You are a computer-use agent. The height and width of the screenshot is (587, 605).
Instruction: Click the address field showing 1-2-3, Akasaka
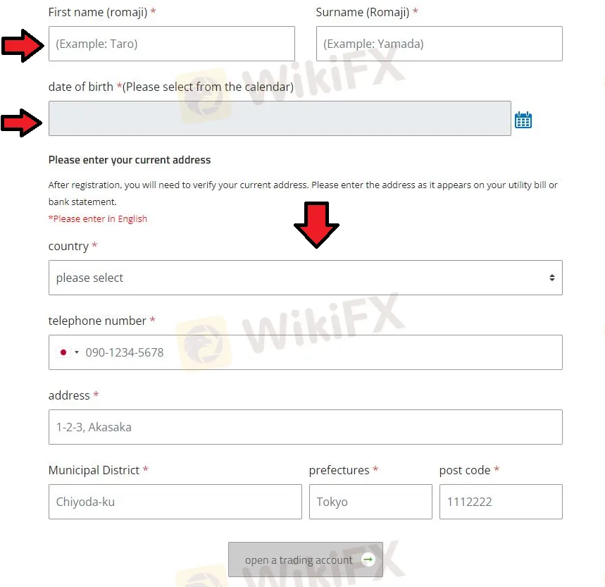click(x=305, y=427)
